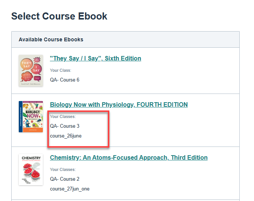The height and width of the screenshot is (201, 254).
Task: Click the Biology Now book cover thumbnail
Action: coord(31,116)
